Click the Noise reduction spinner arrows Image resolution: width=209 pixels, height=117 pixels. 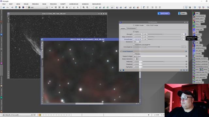point(137,59)
